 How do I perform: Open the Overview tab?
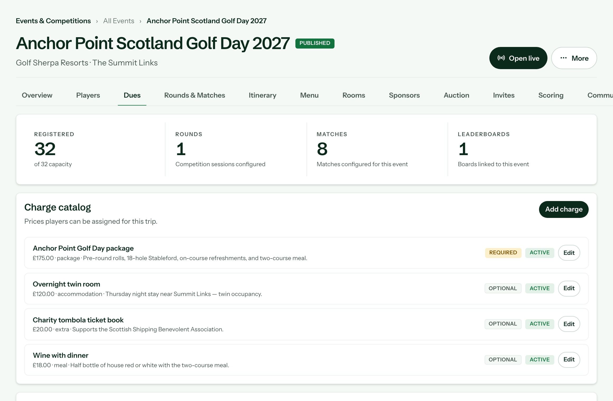pos(37,95)
